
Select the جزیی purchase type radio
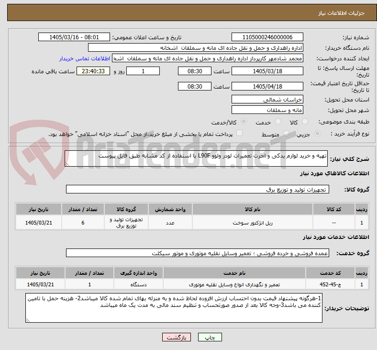(317, 133)
